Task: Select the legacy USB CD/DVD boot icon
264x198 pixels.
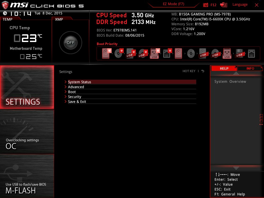Action: pos(215,54)
